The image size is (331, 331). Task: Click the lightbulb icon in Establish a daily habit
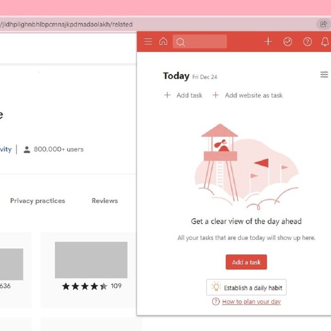click(x=216, y=287)
